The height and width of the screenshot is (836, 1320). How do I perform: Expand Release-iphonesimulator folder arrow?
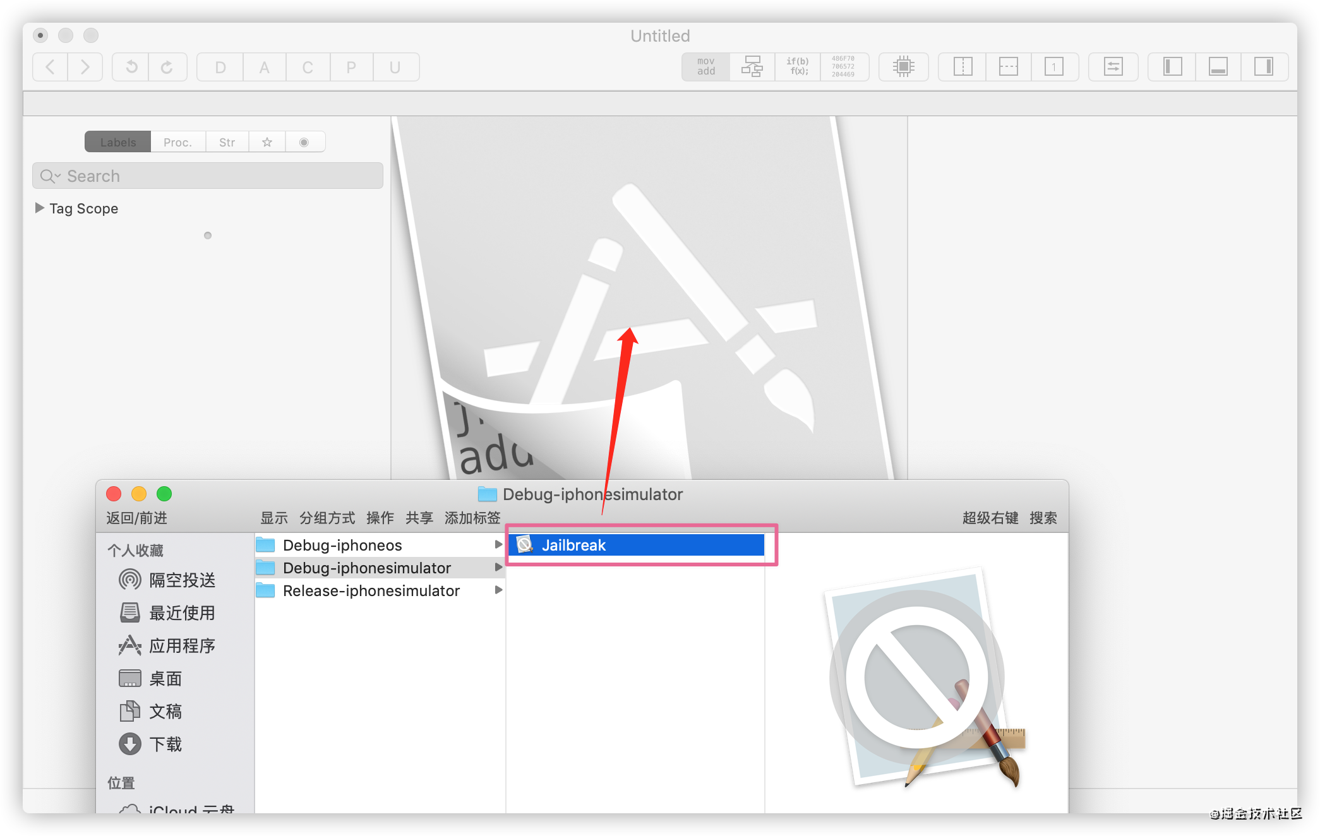click(x=498, y=590)
